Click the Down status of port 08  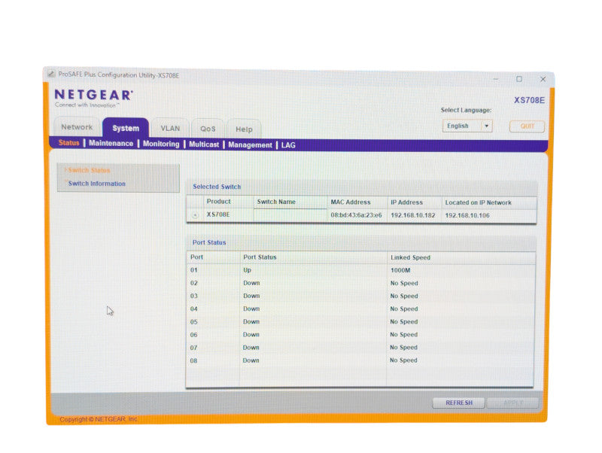(251, 360)
